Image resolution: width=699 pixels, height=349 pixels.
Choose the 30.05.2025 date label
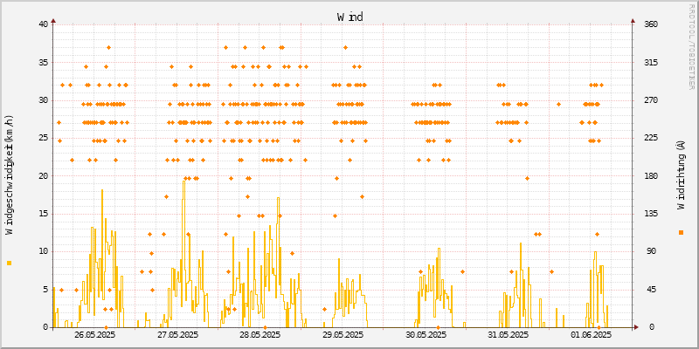point(426,334)
